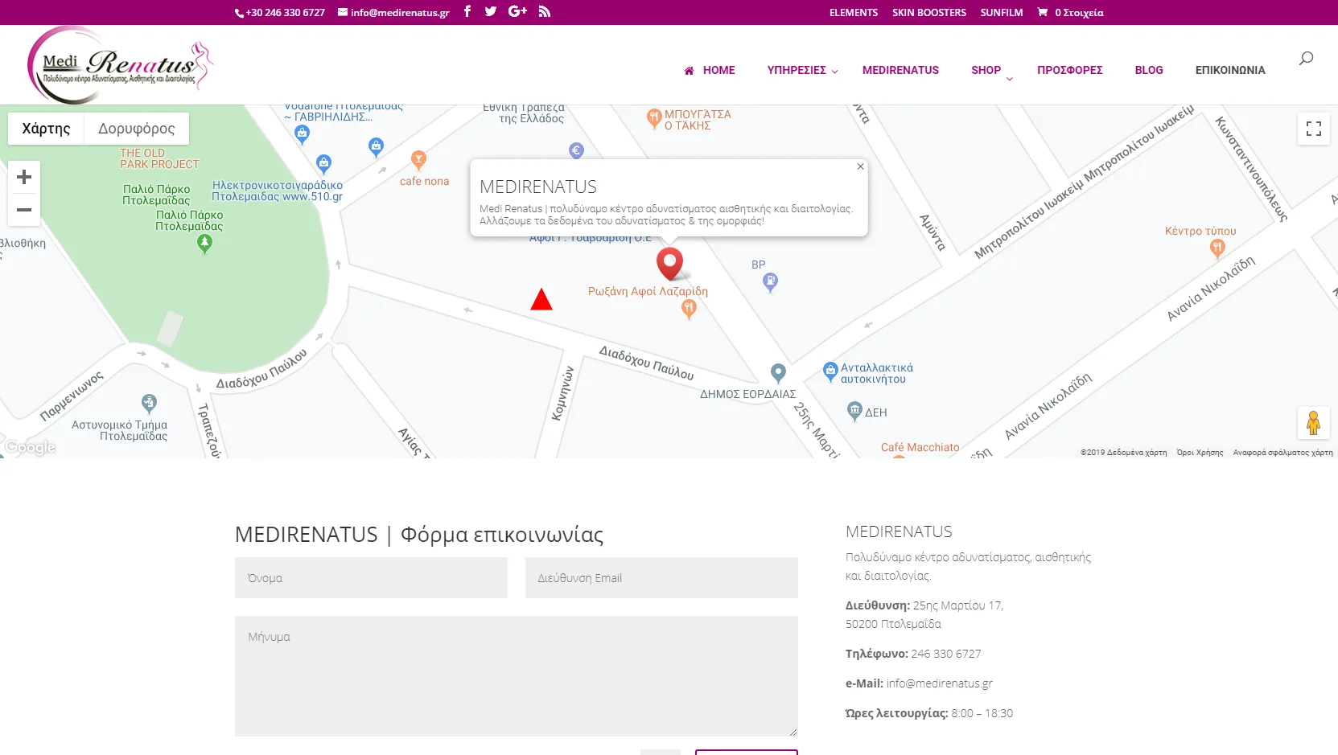Open the site search magnifier icon
Viewport: 1338px width, 755px height.
pyautogui.click(x=1306, y=59)
